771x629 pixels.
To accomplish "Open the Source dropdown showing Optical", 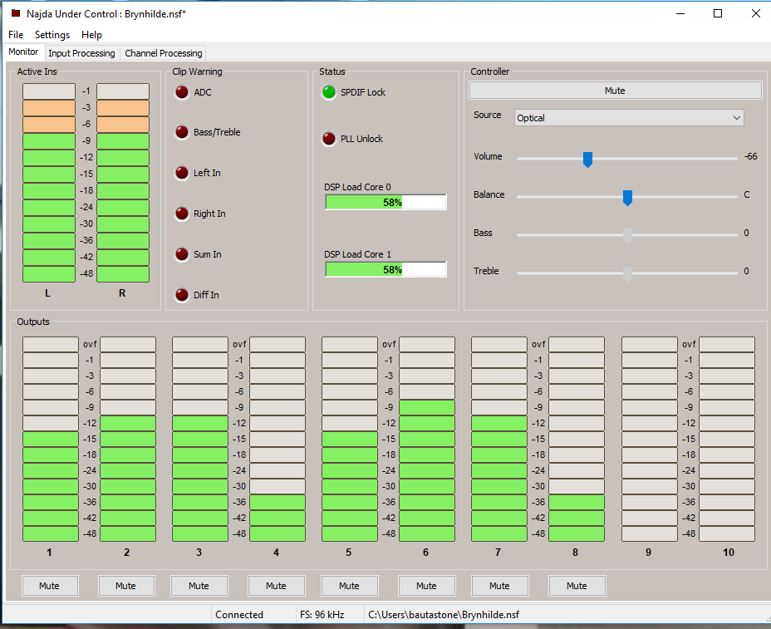I will coord(629,118).
